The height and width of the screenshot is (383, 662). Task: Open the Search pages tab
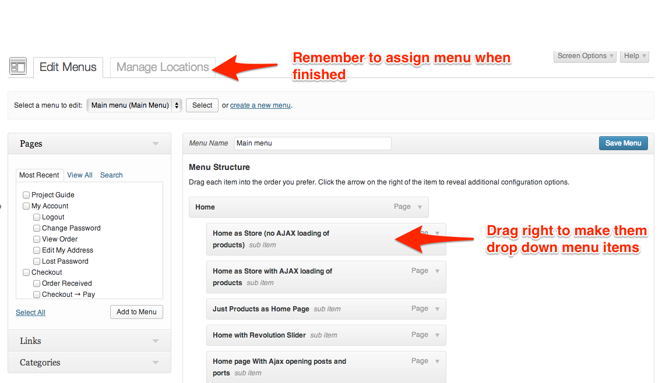tap(111, 175)
